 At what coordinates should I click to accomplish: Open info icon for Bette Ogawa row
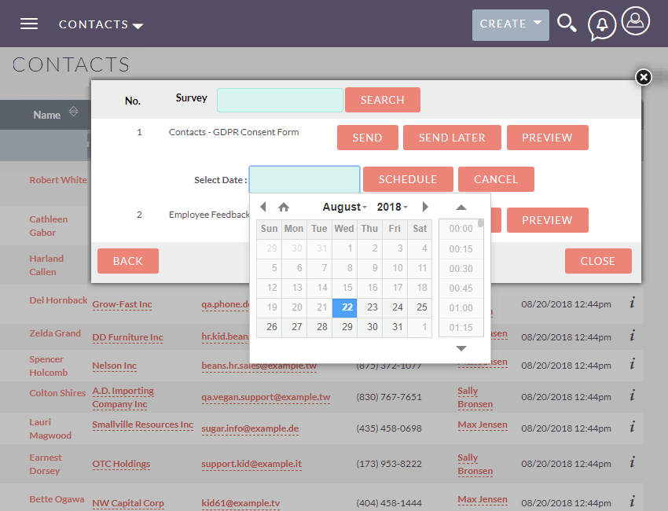(632, 502)
